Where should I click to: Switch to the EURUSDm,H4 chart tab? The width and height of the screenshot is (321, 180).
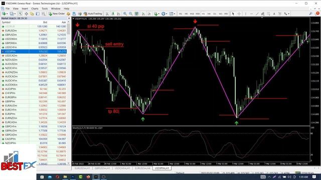coord(142,168)
